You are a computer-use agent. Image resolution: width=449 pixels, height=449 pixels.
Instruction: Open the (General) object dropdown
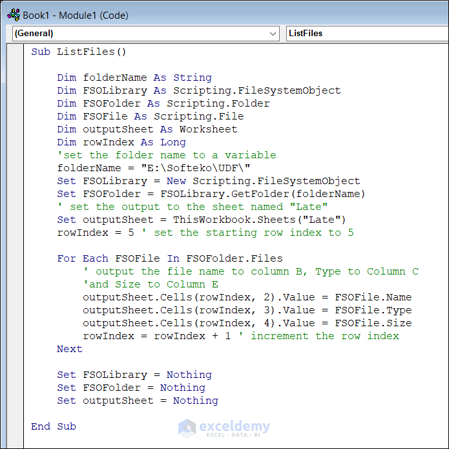(x=146, y=34)
